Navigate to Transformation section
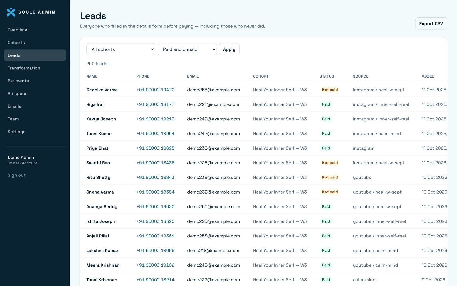The image size is (457, 286). pos(35,68)
